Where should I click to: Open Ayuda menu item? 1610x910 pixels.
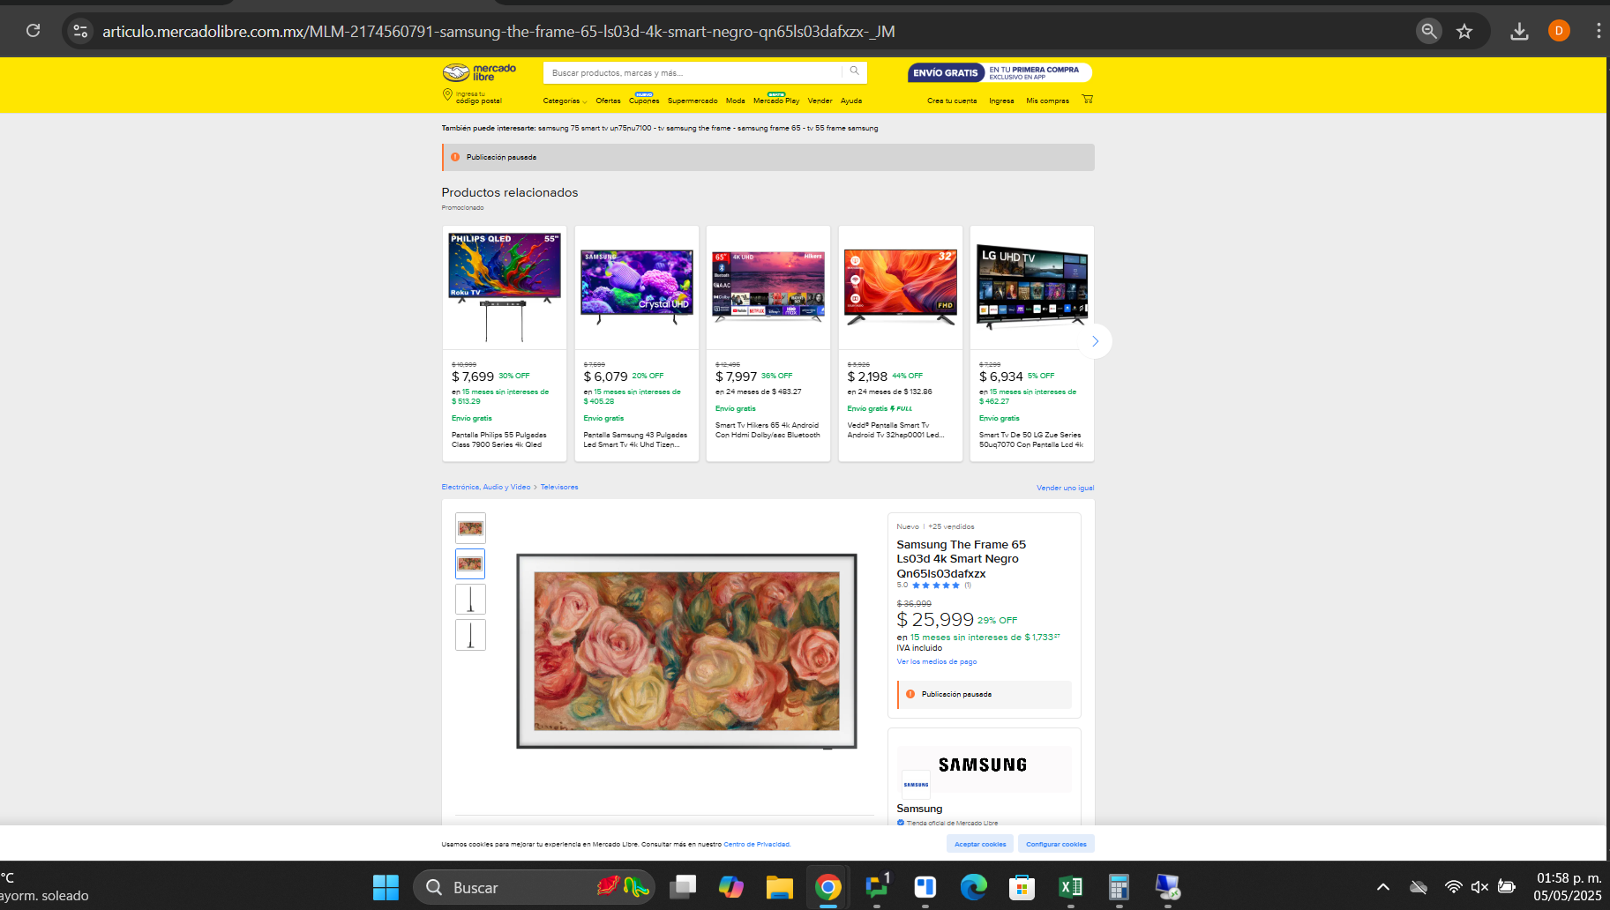pyautogui.click(x=851, y=101)
